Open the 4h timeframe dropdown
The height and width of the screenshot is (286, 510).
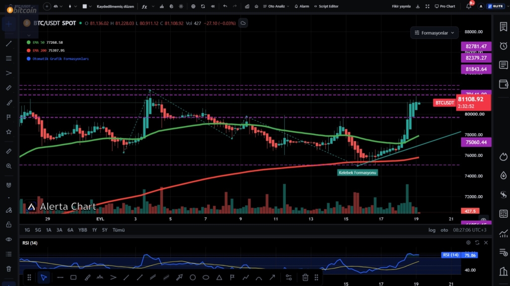click(58, 6)
